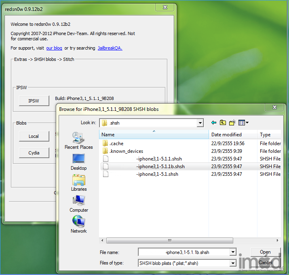This screenshot has height=275, width=289.
Task: Close the Browse for SHSH blobs dialog
Action: click(x=274, y=107)
